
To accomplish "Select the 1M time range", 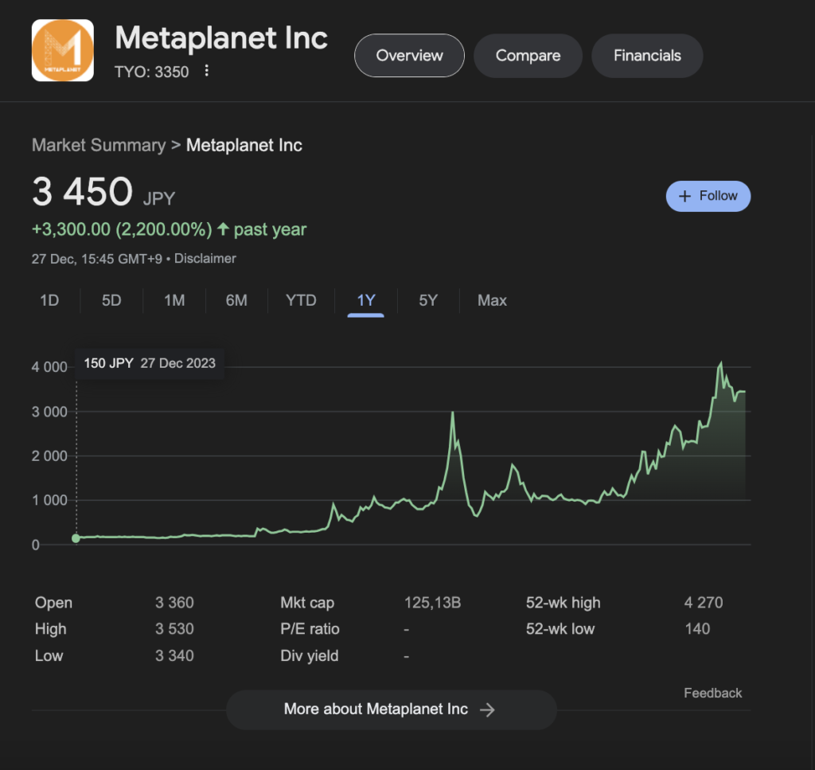I will 174,300.
